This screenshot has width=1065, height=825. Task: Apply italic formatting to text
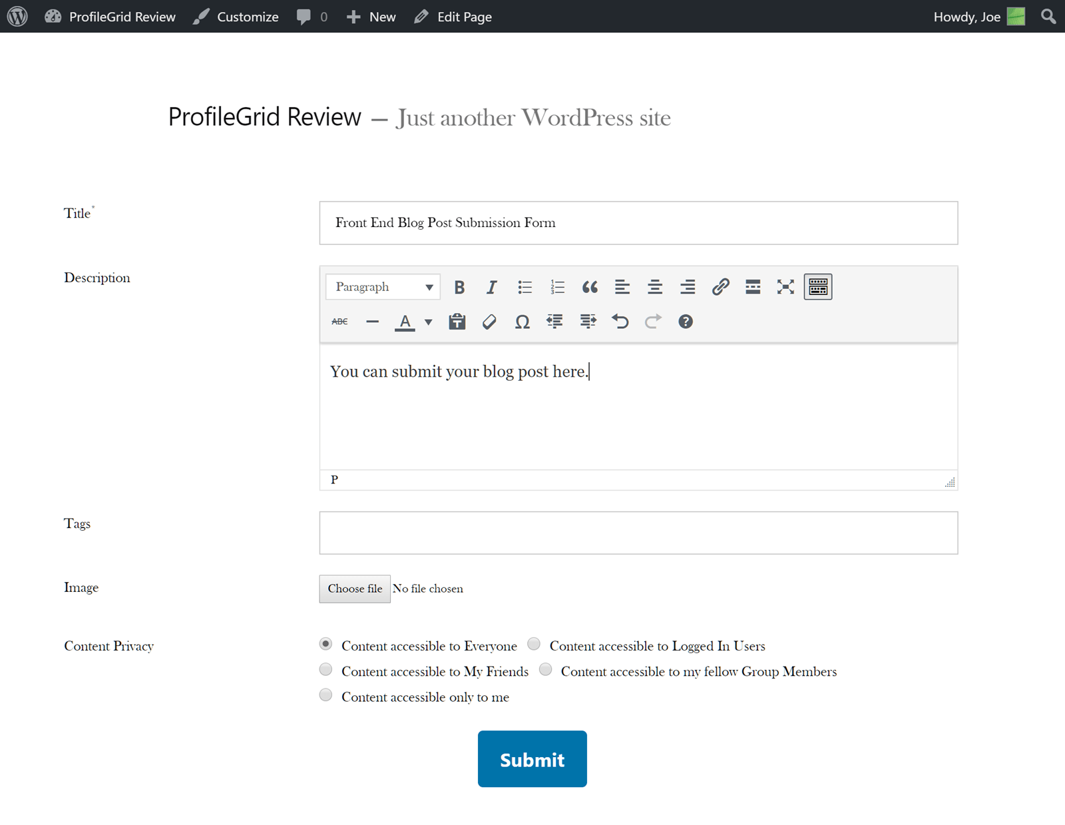(x=491, y=287)
